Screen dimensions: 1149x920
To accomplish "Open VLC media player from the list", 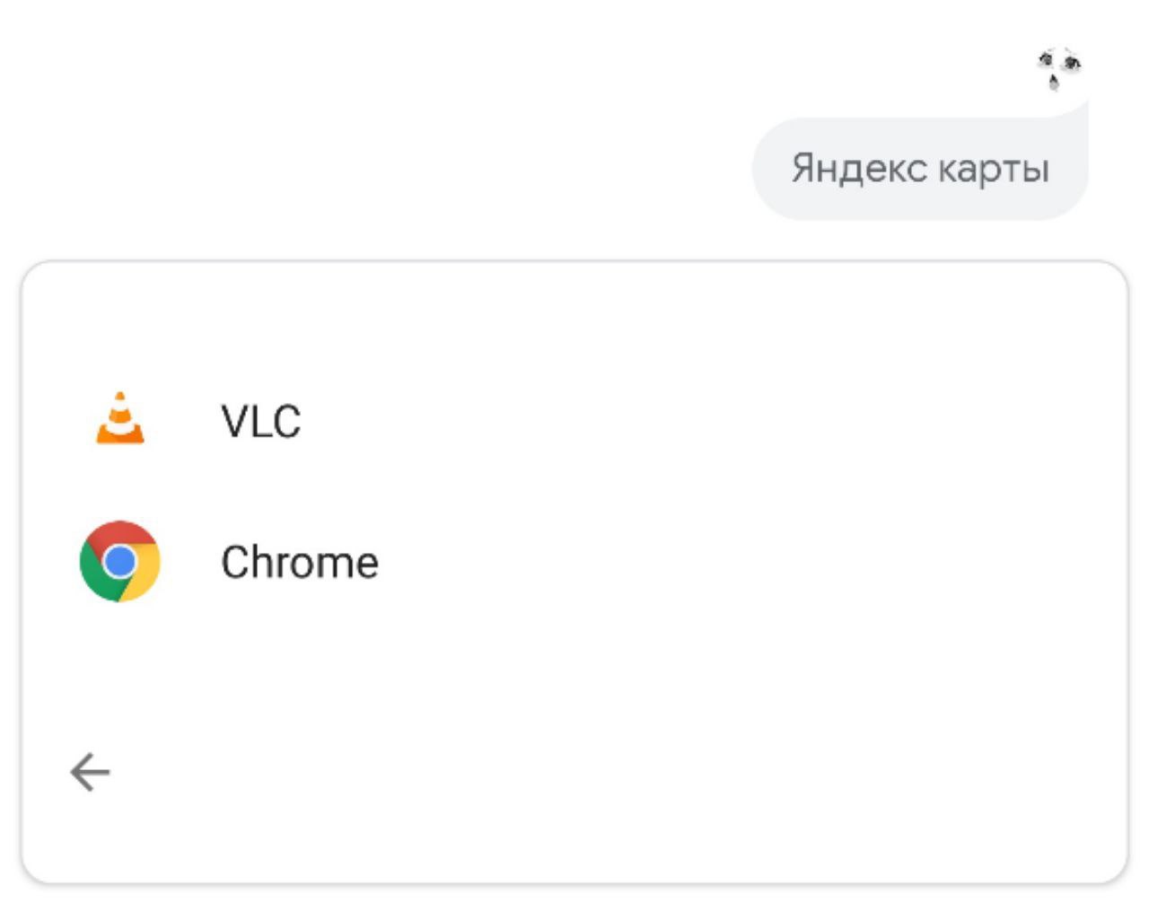I will point(574,420).
